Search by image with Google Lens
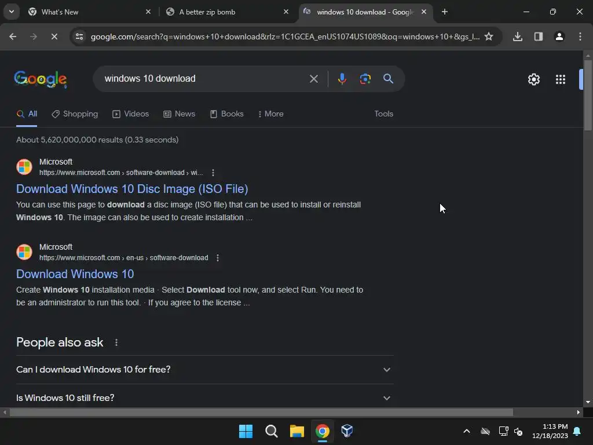The width and height of the screenshot is (593, 445). pyautogui.click(x=365, y=79)
